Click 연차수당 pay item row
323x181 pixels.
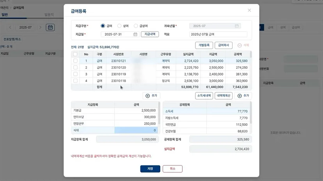115,117
